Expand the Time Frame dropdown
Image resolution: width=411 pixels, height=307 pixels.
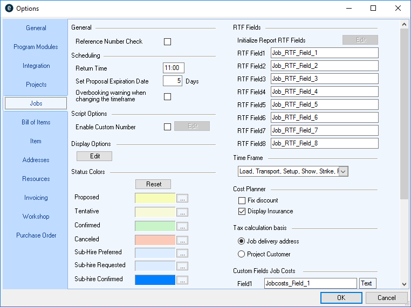click(x=343, y=171)
